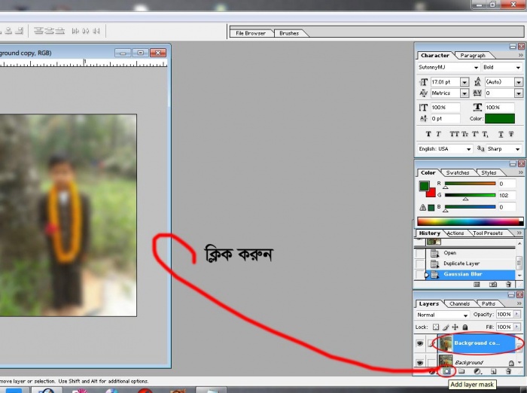The image size is (527, 393).
Task: Open the new adjustment layer icon menu
Action: (x=477, y=371)
